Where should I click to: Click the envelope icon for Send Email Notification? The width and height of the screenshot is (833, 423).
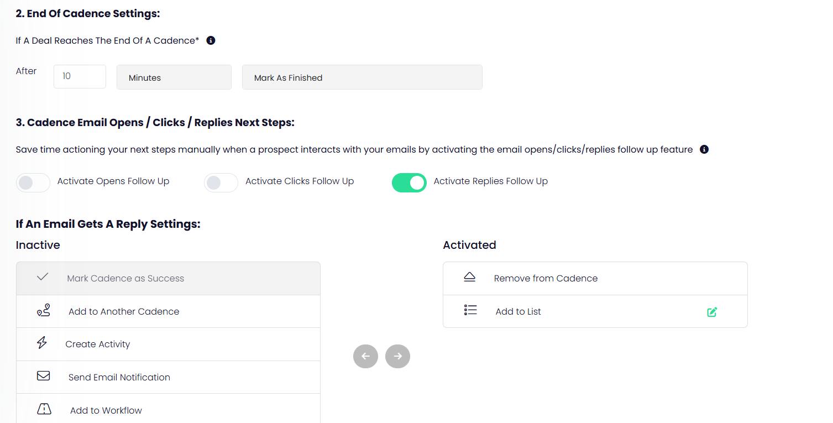[43, 376]
